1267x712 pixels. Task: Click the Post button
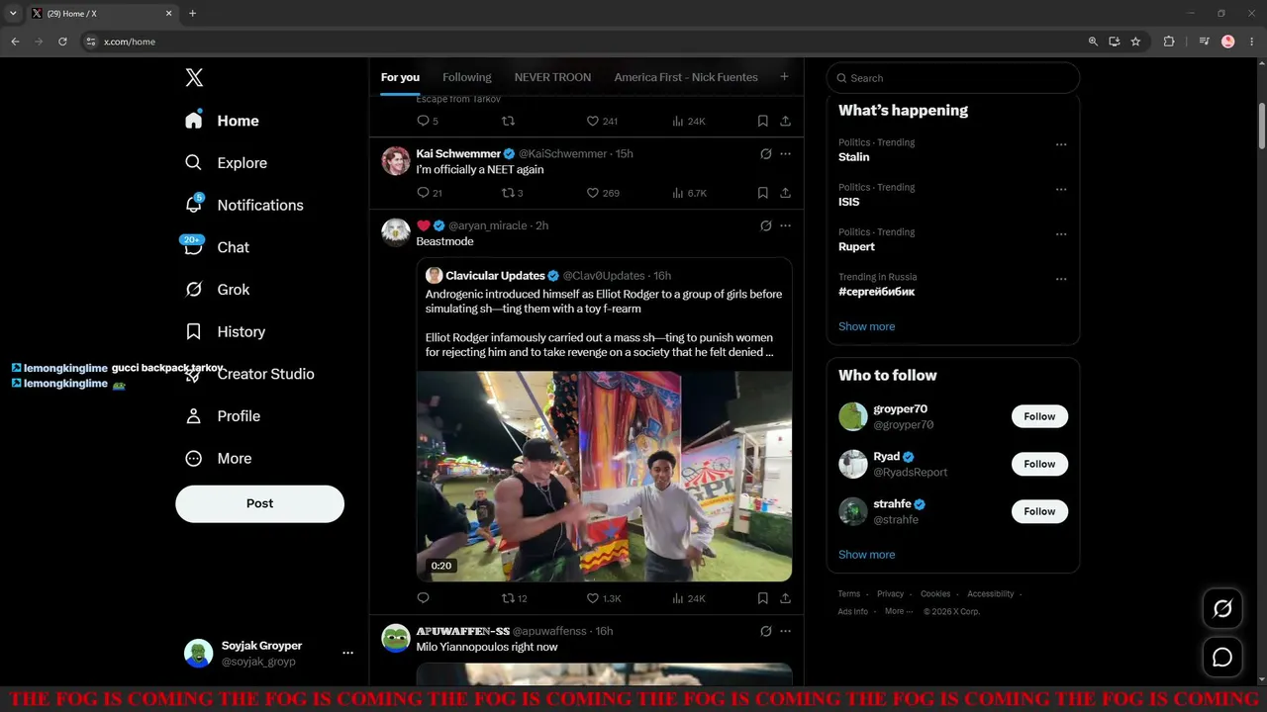tap(259, 503)
